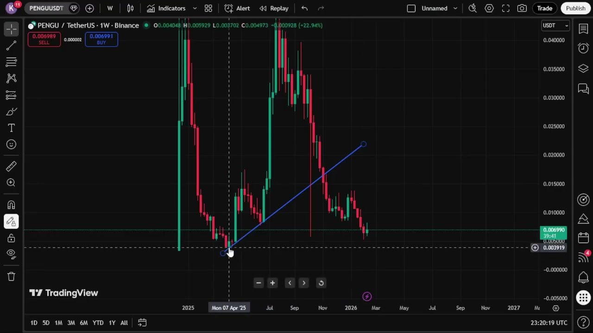Remove drawings with the trash icon
This screenshot has width=593, height=333.
coord(11,277)
